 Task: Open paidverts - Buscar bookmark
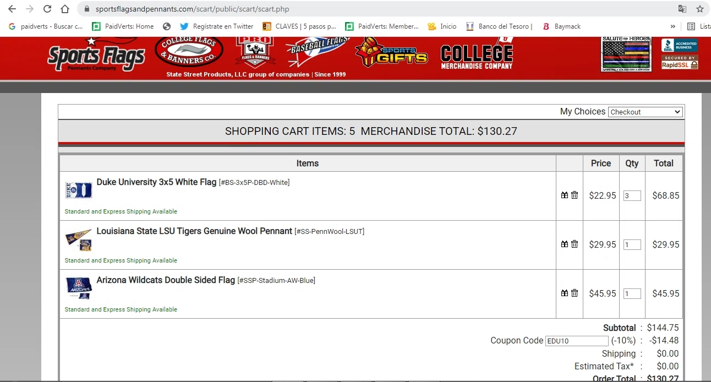click(46, 26)
